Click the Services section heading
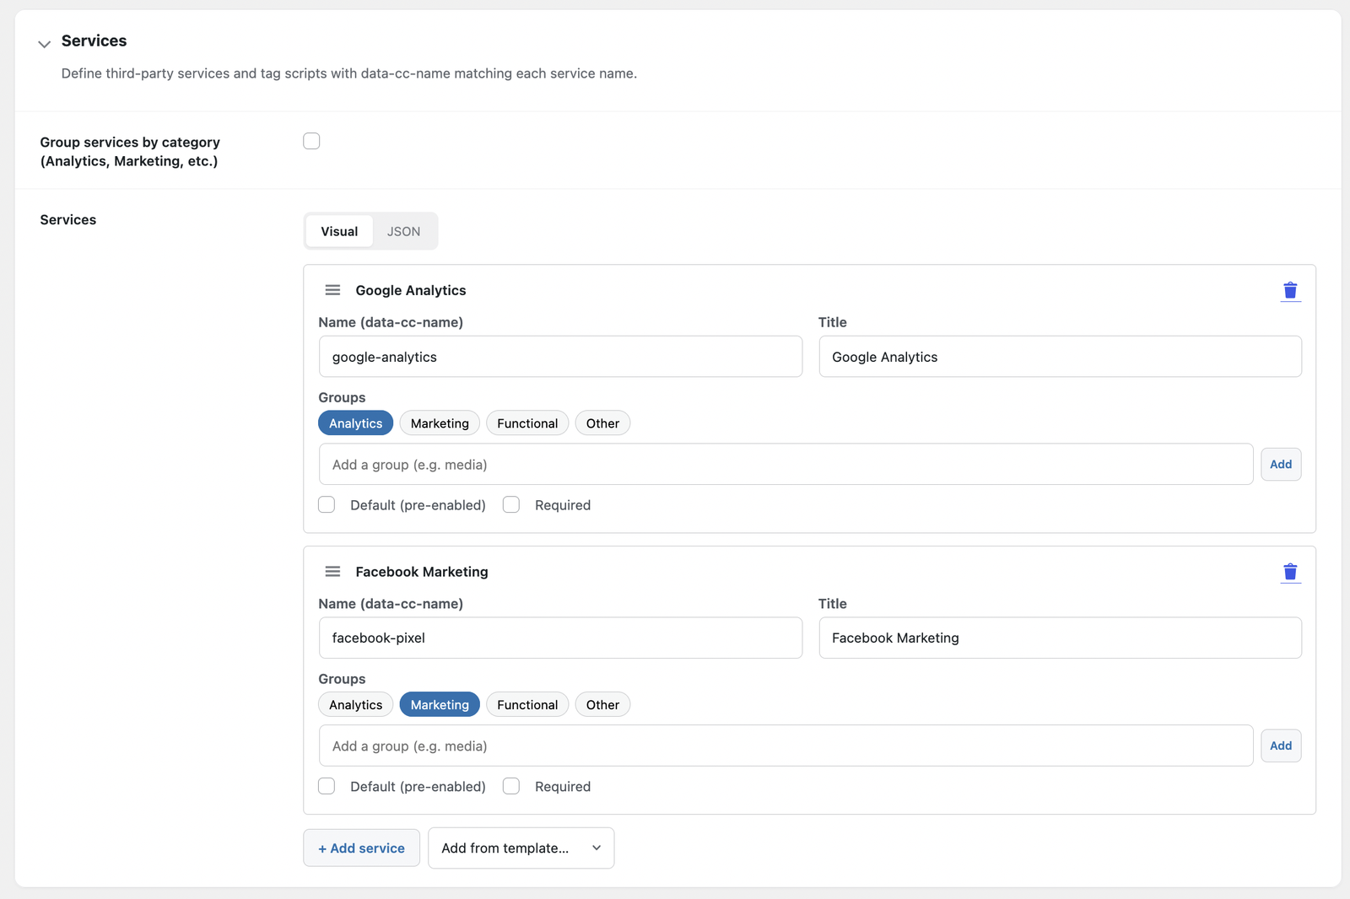Image resolution: width=1350 pixels, height=899 pixels. [x=94, y=40]
